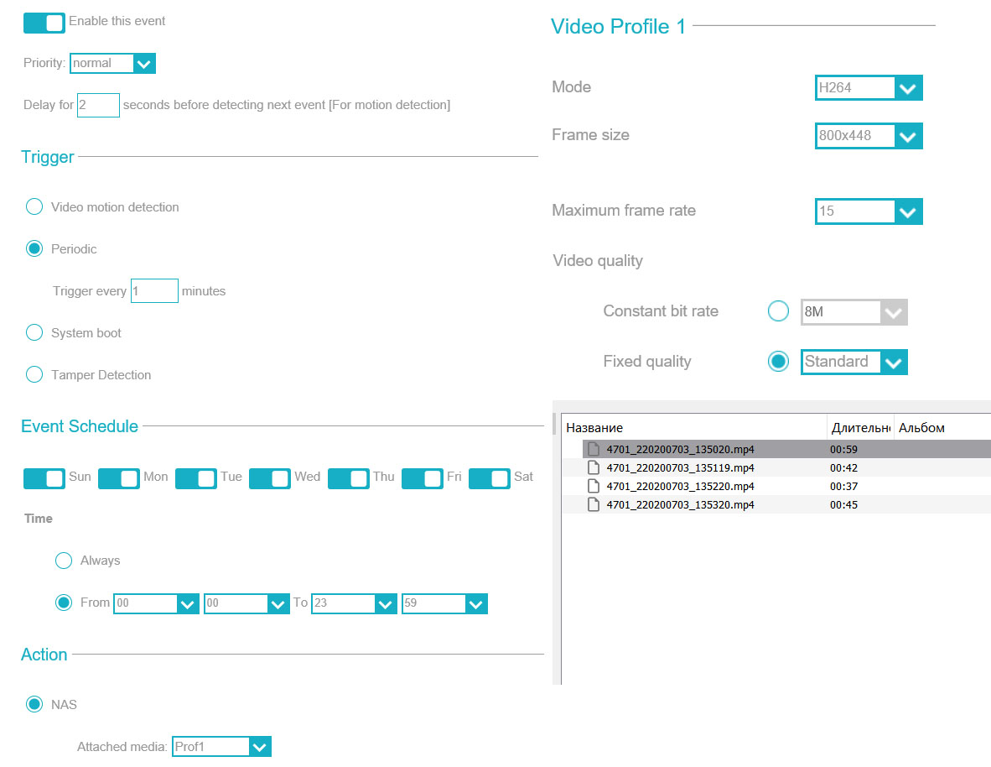Screen dimensions: 991x767
Task: Select the Always time option
Action: (63, 561)
